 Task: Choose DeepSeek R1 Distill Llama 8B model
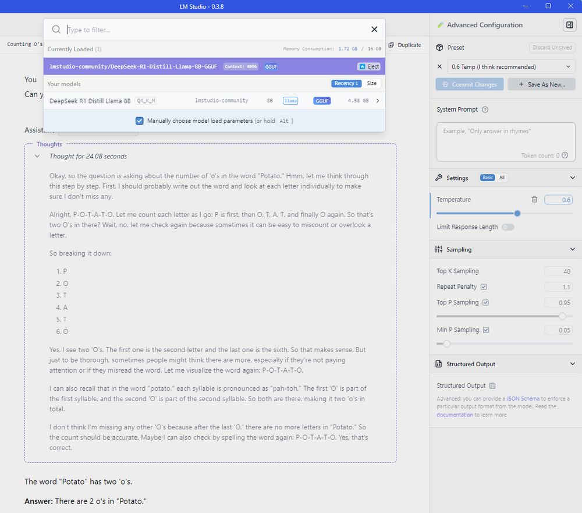coord(214,101)
